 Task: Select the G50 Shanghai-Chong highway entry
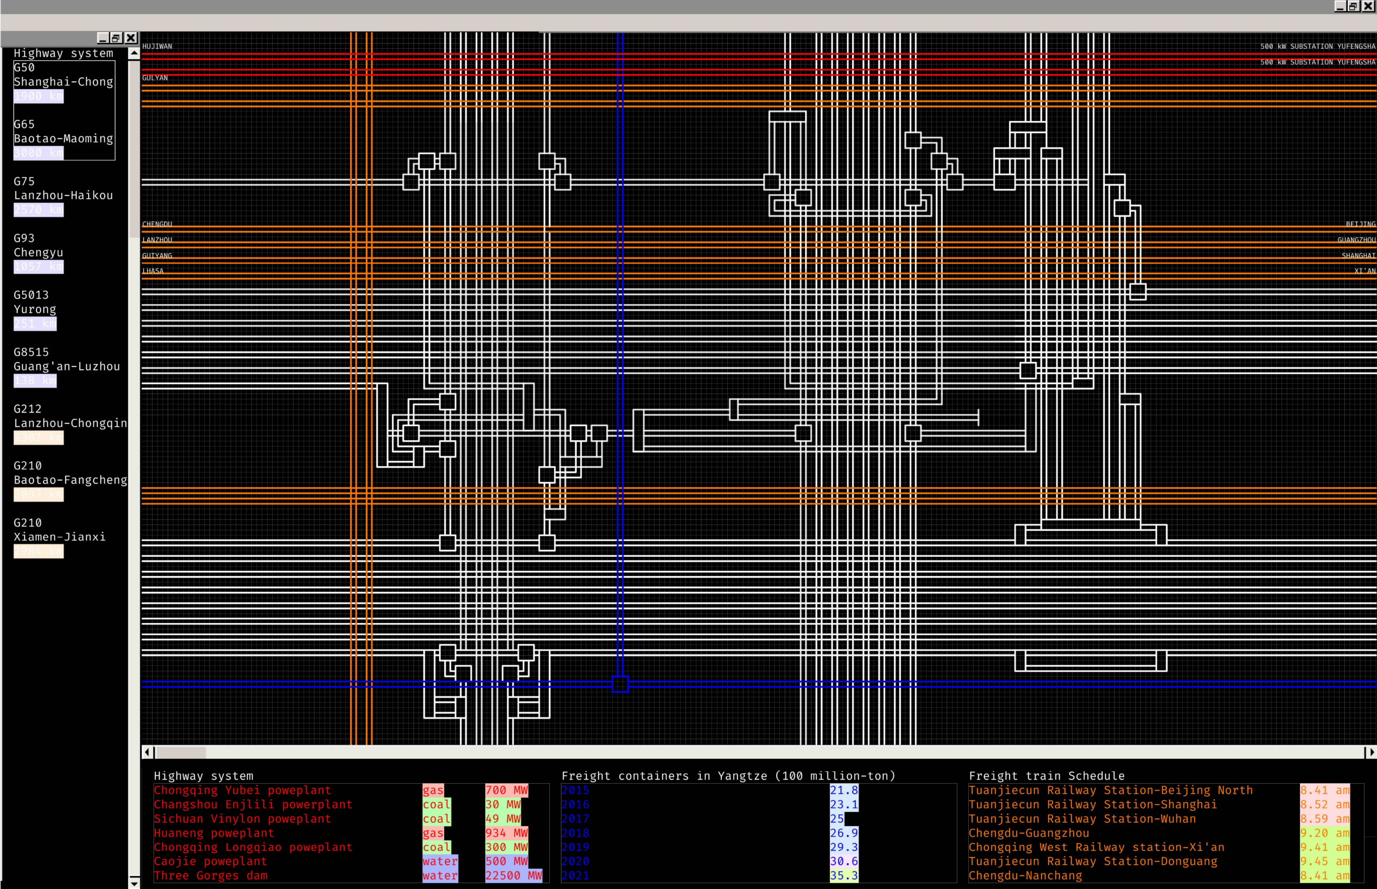63,81
